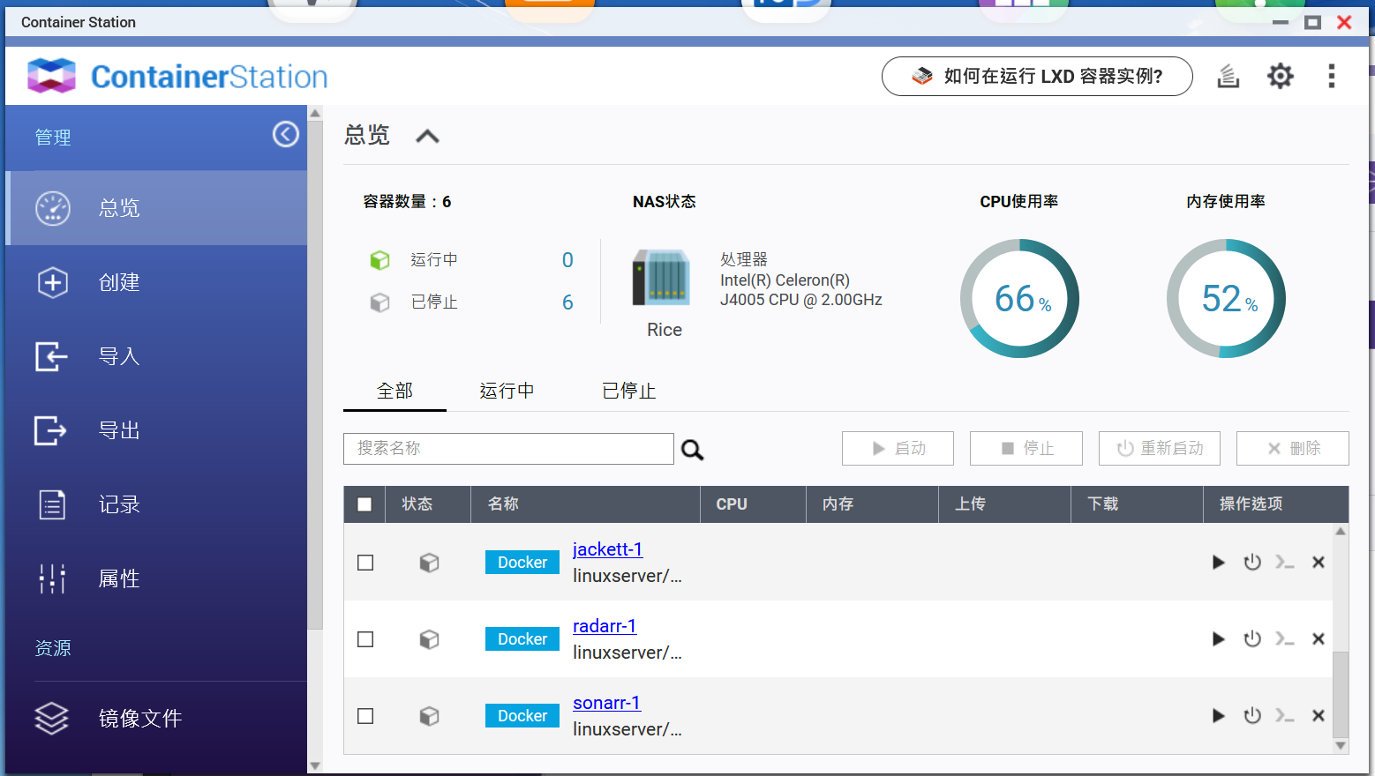Click the search magnifier icon
The width and height of the screenshot is (1375, 776).
[x=693, y=450]
